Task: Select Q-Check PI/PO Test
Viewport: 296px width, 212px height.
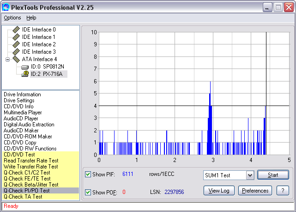Action: pyautogui.click(x=41, y=191)
